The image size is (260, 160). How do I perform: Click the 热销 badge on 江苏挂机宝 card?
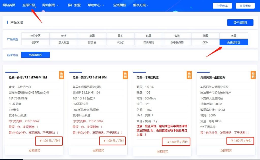pyautogui.click(x=189, y=75)
